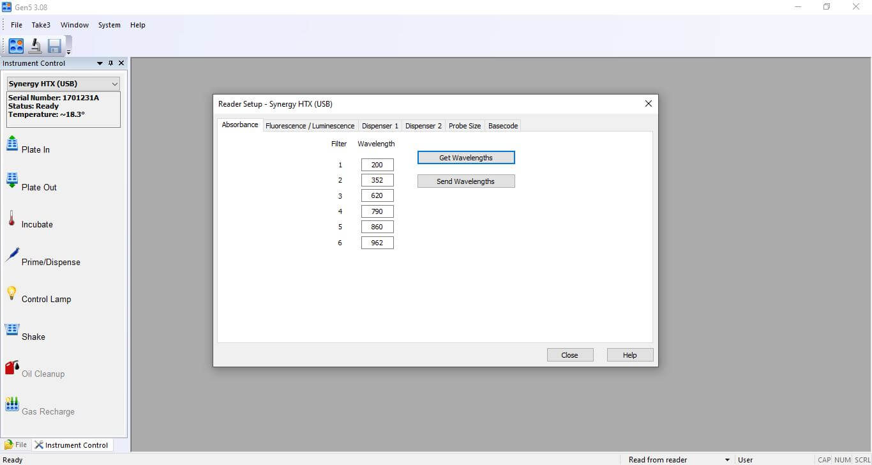Screen dimensions: 872x465
Task: Click the Filter 3 wavelength field
Action: [x=377, y=195]
